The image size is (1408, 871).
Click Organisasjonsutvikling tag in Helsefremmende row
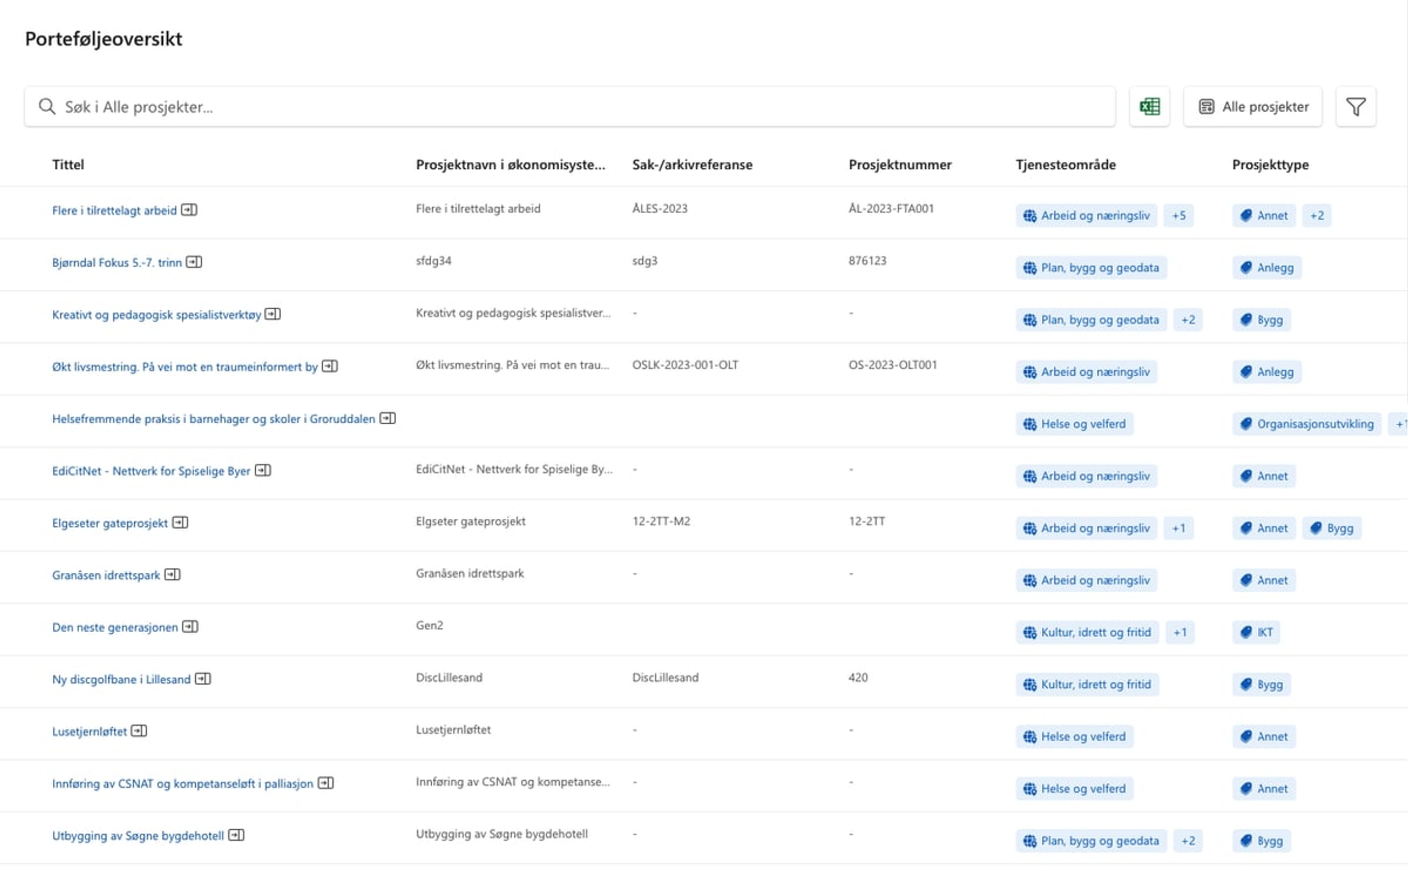[1306, 424]
